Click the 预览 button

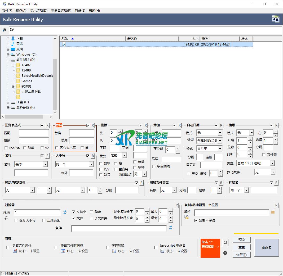click(x=241, y=240)
